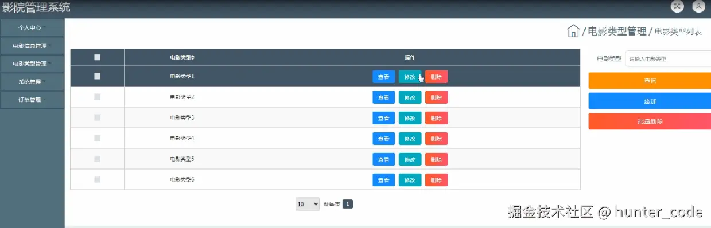Expand the 订单管理 sidebar menu
Screen dimensions: 711x228
[x=32, y=100]
